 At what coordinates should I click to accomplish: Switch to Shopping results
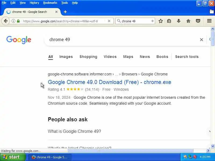(x=88, y=57)
